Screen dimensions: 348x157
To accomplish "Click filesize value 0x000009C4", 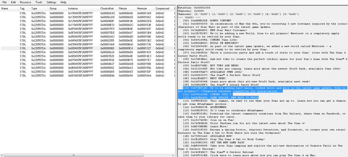I will click(126, 48).
